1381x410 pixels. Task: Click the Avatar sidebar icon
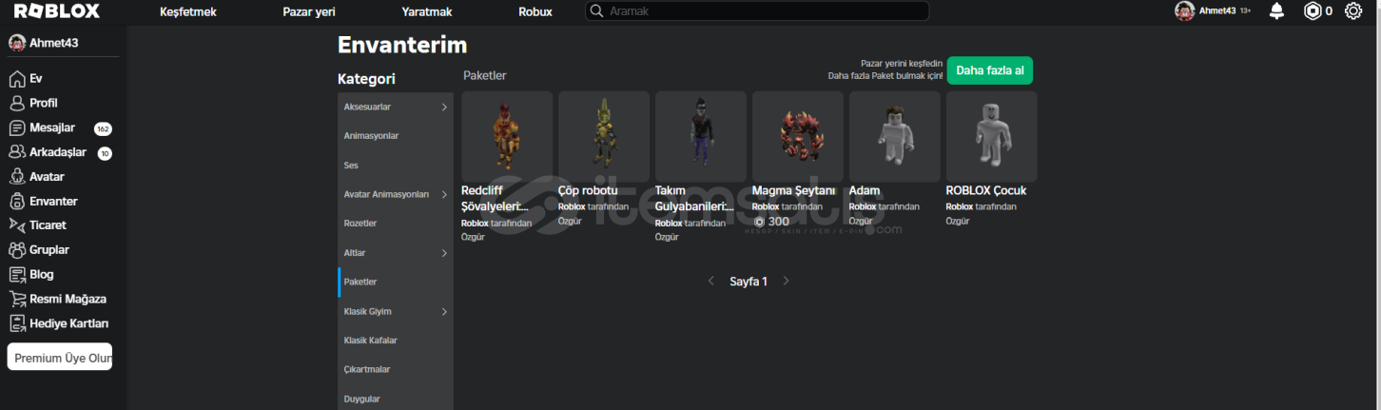(17, 177)
